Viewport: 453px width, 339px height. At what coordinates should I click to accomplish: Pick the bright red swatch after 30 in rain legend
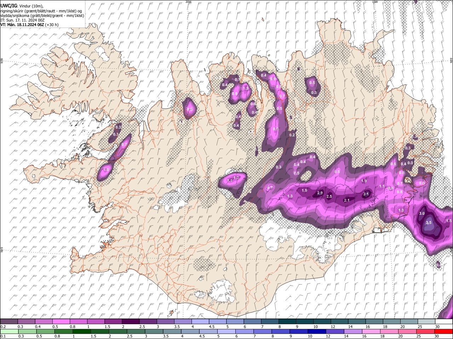pos(443,332)
